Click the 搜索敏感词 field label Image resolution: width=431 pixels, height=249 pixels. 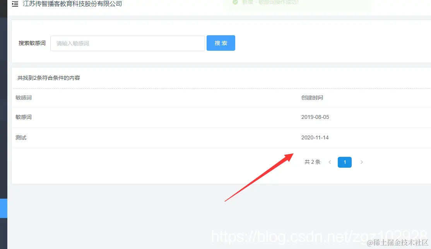click(x=32, y=43)
